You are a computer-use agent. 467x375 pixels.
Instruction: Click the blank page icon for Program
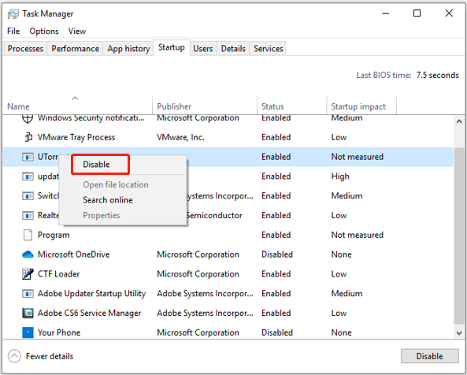coord(28,235)
